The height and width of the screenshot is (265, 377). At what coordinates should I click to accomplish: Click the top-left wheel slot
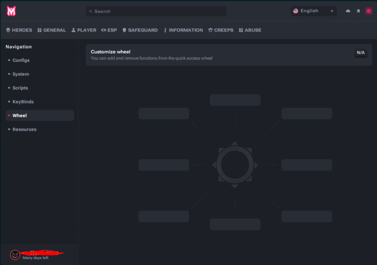tap(164, 113)
